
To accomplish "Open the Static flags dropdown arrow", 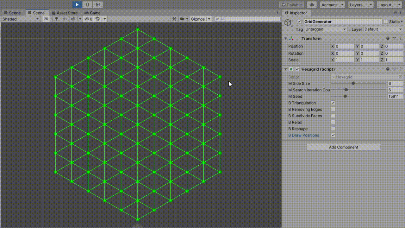I will click(x=402, y=22).
